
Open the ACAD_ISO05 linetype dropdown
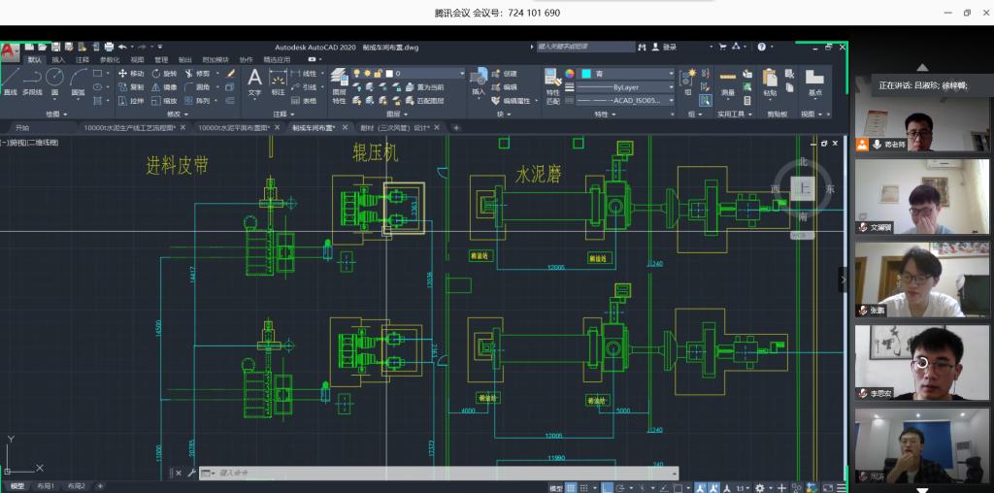(628, 99)
